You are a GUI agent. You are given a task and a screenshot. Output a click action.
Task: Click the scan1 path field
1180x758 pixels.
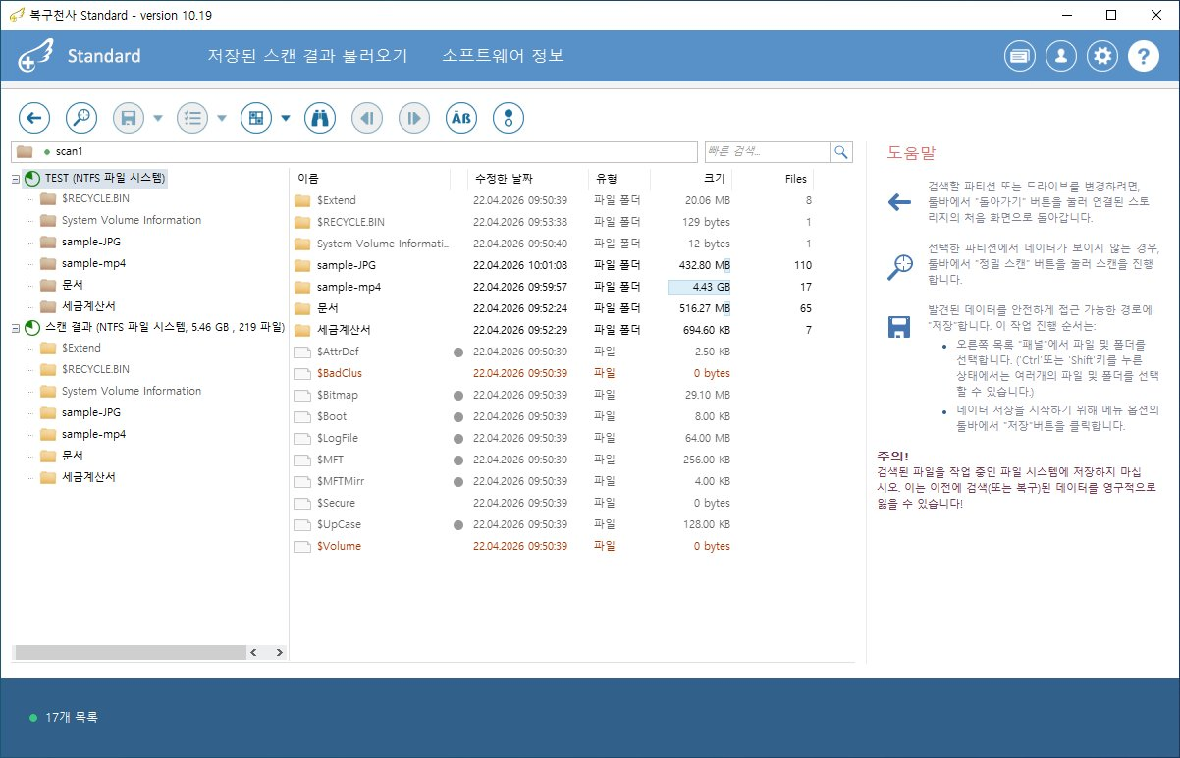tap(354, 152)
